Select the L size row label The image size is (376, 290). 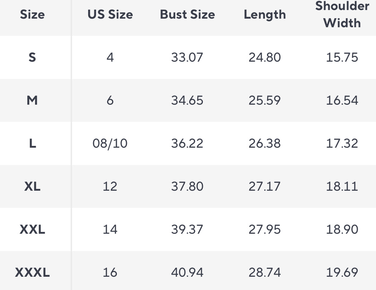[32, 143]
